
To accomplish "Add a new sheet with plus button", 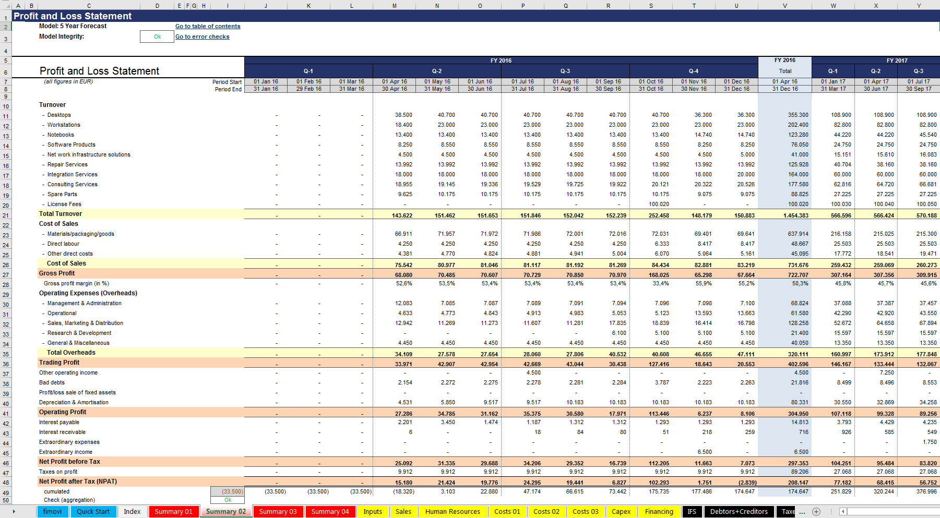I will [816, 512].
